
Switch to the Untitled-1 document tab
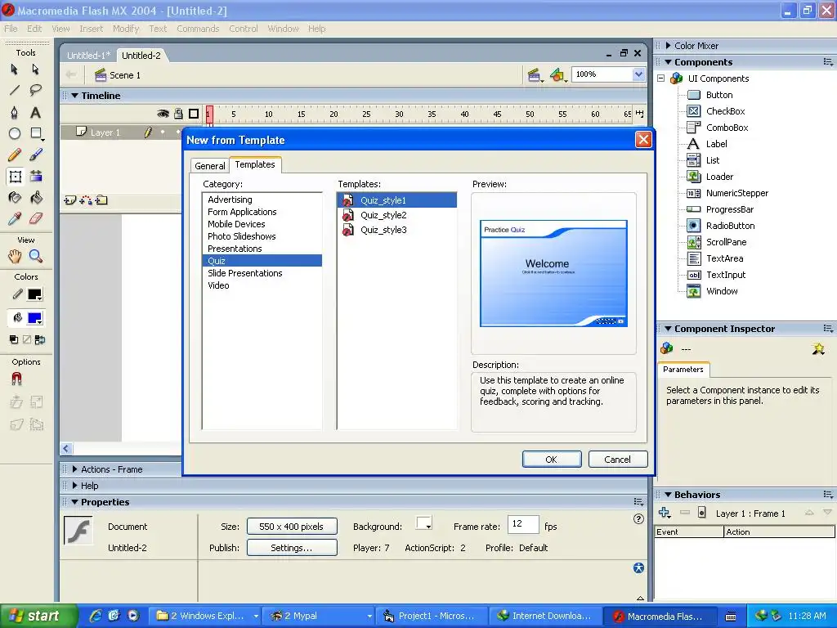pos(88,56)
